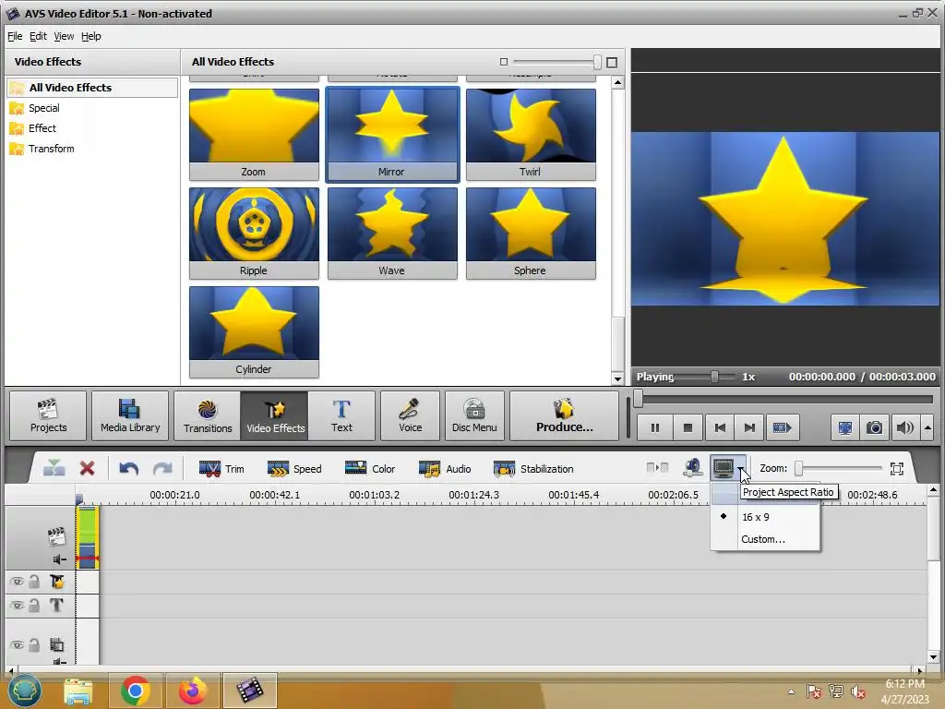Open the Stabilization tool

533,468
